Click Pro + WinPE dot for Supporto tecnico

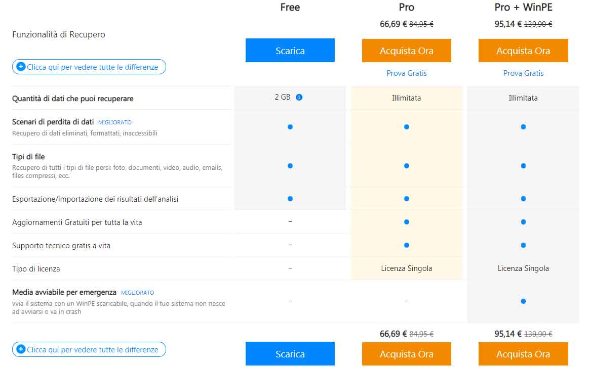tap(523, 245)
